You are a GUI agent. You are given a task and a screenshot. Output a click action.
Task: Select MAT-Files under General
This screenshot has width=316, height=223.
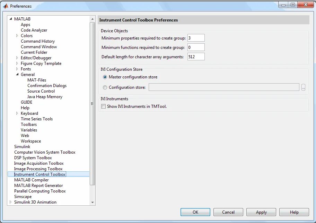point(37,80)
